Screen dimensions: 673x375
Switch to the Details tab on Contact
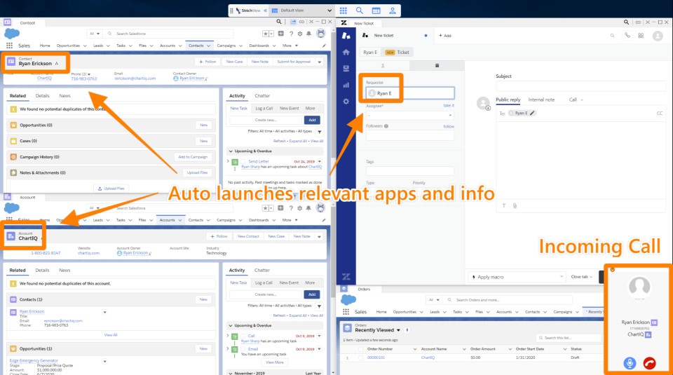click(43, 95)
